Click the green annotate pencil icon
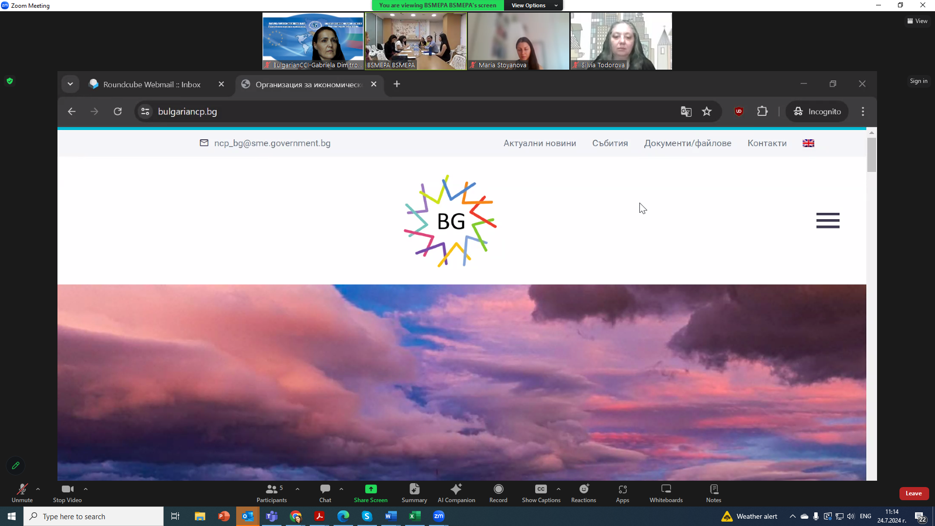 (x=16, y=466)
